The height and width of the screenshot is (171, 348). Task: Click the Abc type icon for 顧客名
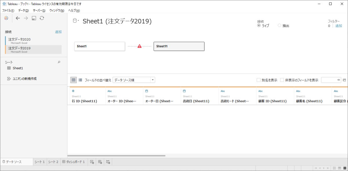click(x=298, y=91)
